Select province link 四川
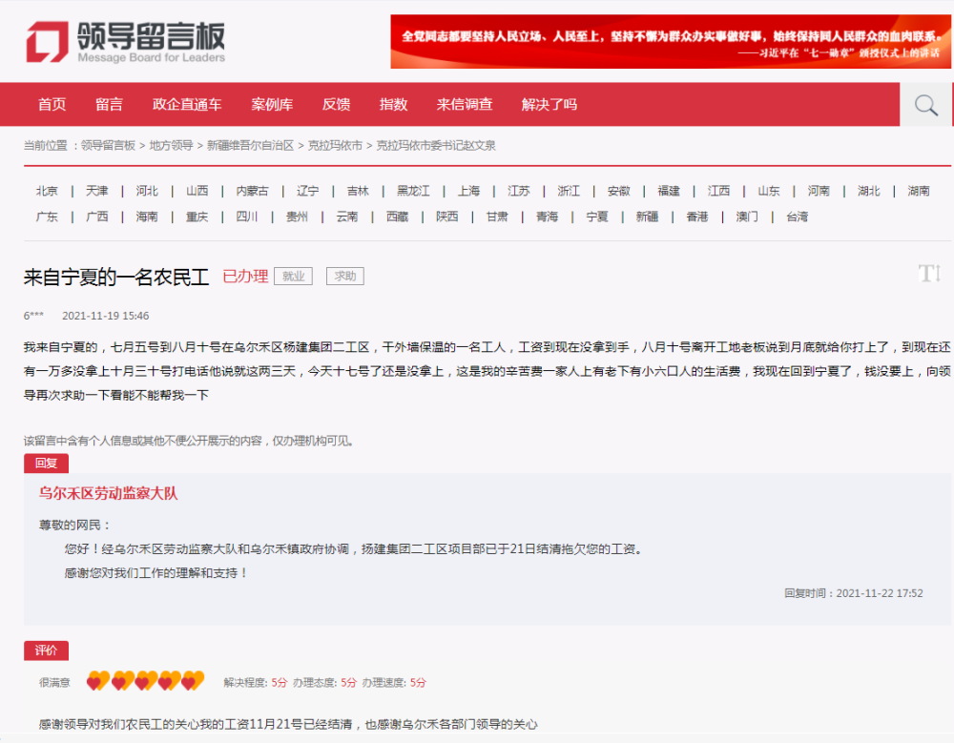Image resolution: width=954 pixels, height=743 pixels. (x=246, y=217)
